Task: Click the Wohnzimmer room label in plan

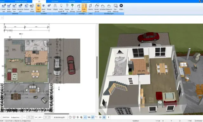Action: 25,71
